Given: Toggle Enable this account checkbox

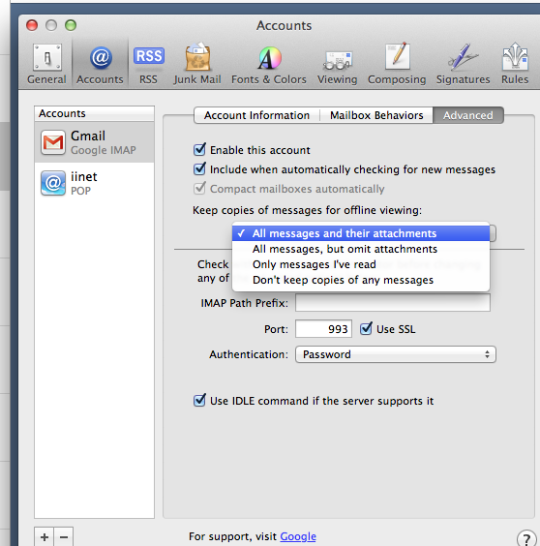Looking at the screenshot, I should point(199,150).
